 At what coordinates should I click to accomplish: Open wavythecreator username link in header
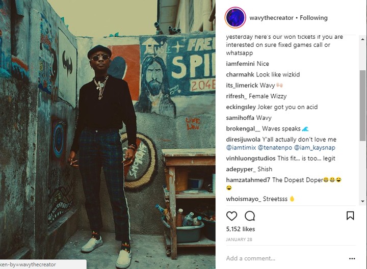point(271,18)
